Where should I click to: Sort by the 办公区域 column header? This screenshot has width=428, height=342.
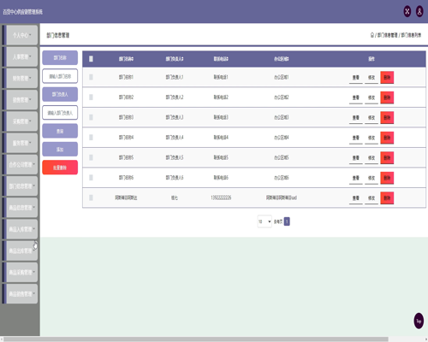(282, 59)
